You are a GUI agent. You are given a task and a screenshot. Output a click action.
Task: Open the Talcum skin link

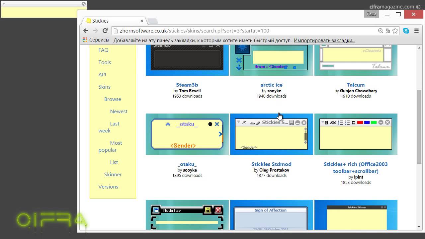356,85
